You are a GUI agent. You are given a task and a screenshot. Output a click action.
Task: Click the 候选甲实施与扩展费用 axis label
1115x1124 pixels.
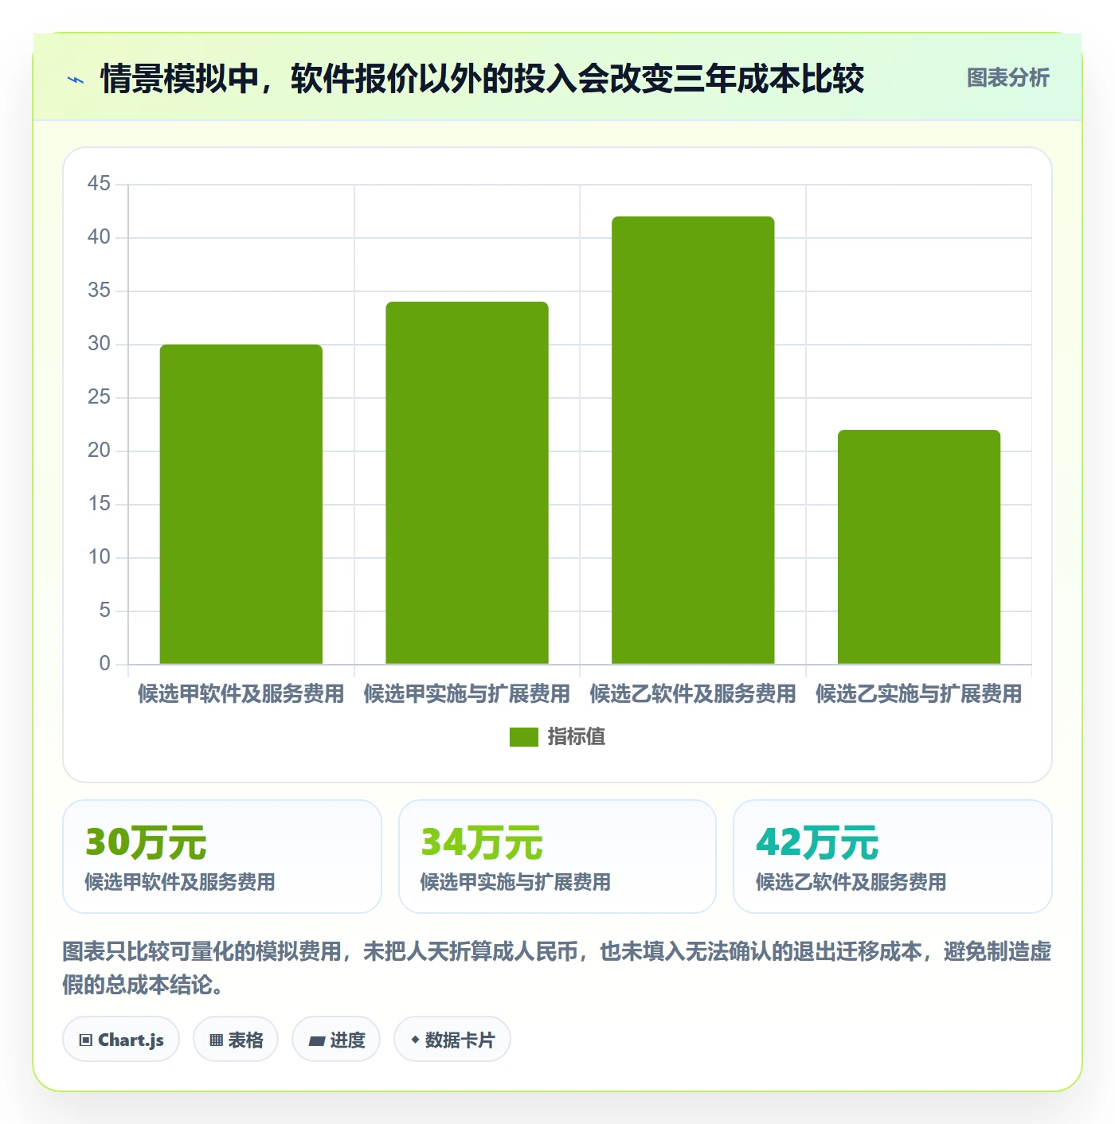click(467, 694)
